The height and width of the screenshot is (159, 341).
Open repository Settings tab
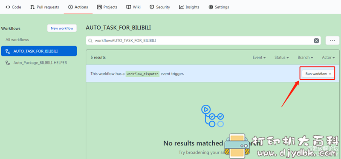219,7
